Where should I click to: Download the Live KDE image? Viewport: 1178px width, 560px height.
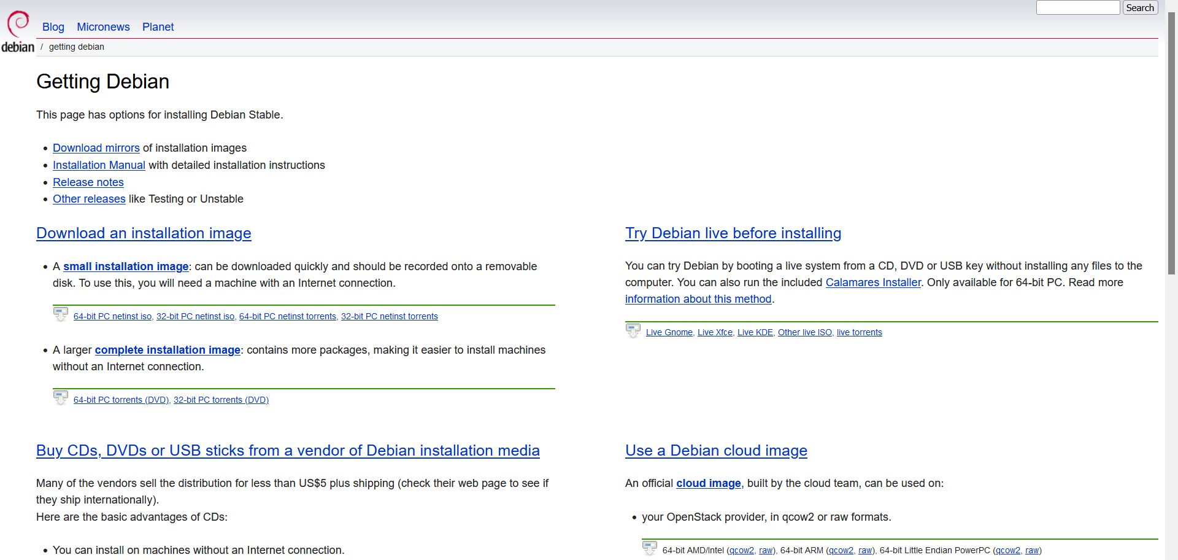pyautogui.click(x=755, y=332)
